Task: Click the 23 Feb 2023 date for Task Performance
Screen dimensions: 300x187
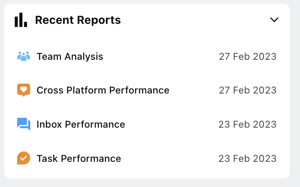Action: [247, 159]
